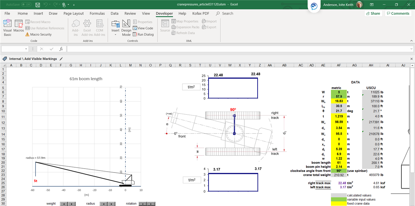This screenshot has height=206, width=415.
Task: Expand Customize Quick Access Toolbar menu
Action: (x=74, y=5)
